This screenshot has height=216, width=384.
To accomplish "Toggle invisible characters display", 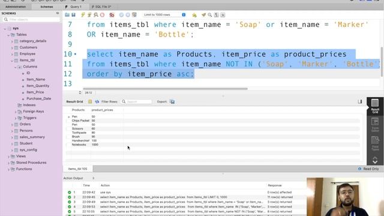I will coord(216,14).
